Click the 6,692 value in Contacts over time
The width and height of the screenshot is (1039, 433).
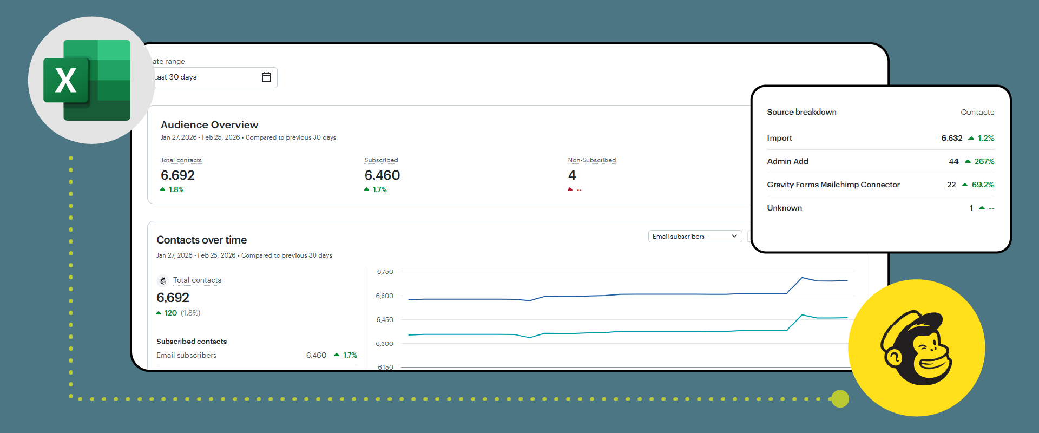[x=173, y=298]
